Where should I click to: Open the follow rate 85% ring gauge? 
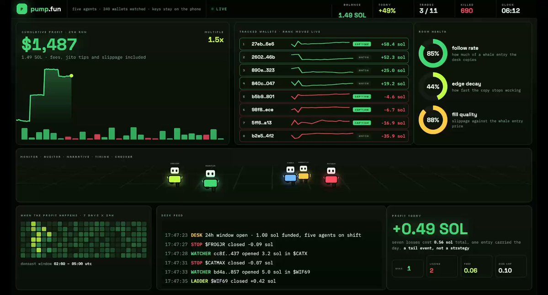click(433, 53)
